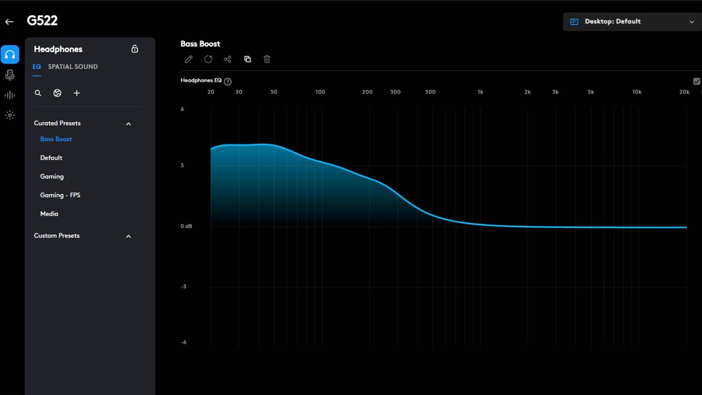The width and height of the screenshot is (702, 395).
Task: Open the acoustics waveform sidebar icon
Action: point(9,95)
